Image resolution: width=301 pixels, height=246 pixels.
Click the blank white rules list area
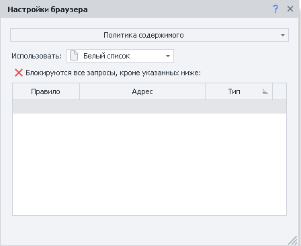[x=149, y=164]
